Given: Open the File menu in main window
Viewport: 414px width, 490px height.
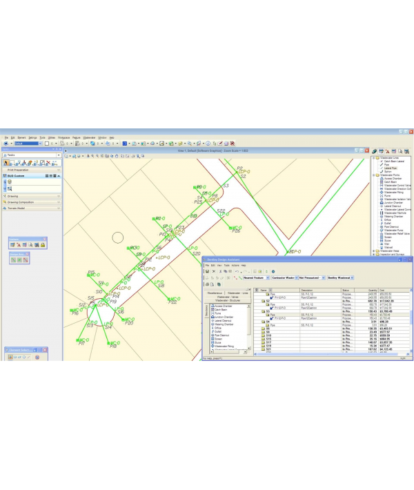Looking at the screenshot, I should point(6,137).
